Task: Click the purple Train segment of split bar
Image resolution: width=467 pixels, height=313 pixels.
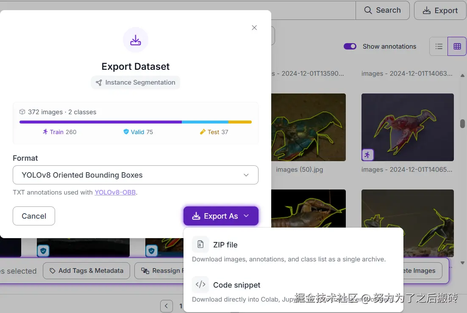Action: (101, 122)
